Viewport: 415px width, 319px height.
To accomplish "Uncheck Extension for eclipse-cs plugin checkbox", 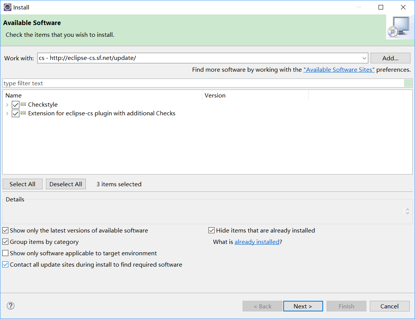I will pyautogui.click(x=15, y=113).
